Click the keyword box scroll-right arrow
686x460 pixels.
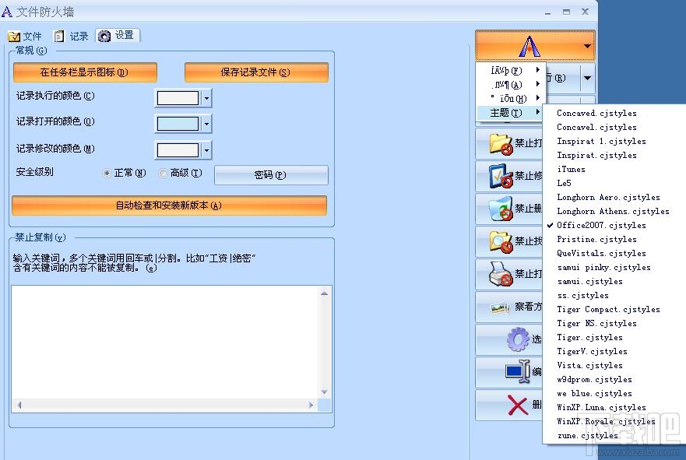coord(311,406)
